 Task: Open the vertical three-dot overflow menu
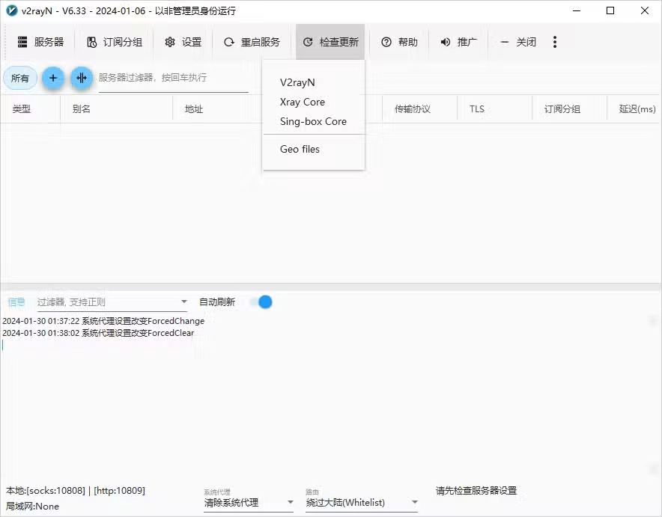tap(555, 42)
